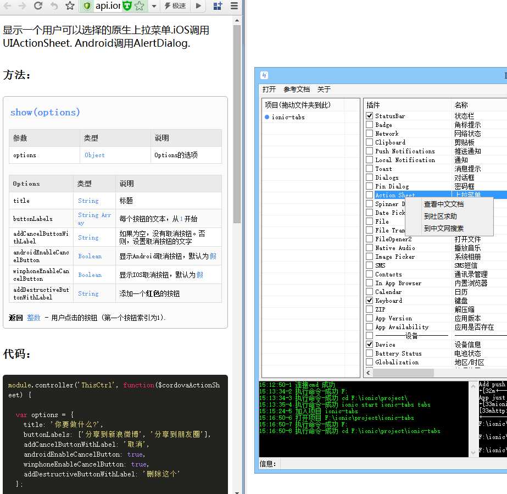This screenshot has width=507, height=494.
Task: Click the show(options) method link
Action: pyautogui.click(x=45, y=112)
